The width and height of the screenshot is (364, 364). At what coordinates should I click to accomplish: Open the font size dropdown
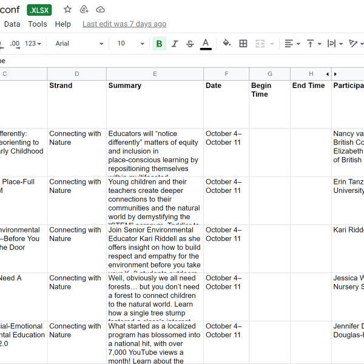coord(131,44)
